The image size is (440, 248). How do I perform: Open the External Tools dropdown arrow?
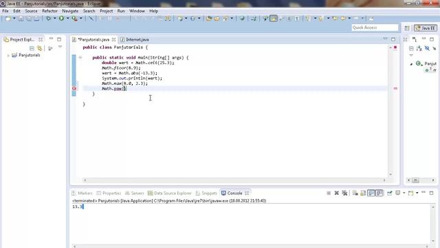click(x=81, y=19)
